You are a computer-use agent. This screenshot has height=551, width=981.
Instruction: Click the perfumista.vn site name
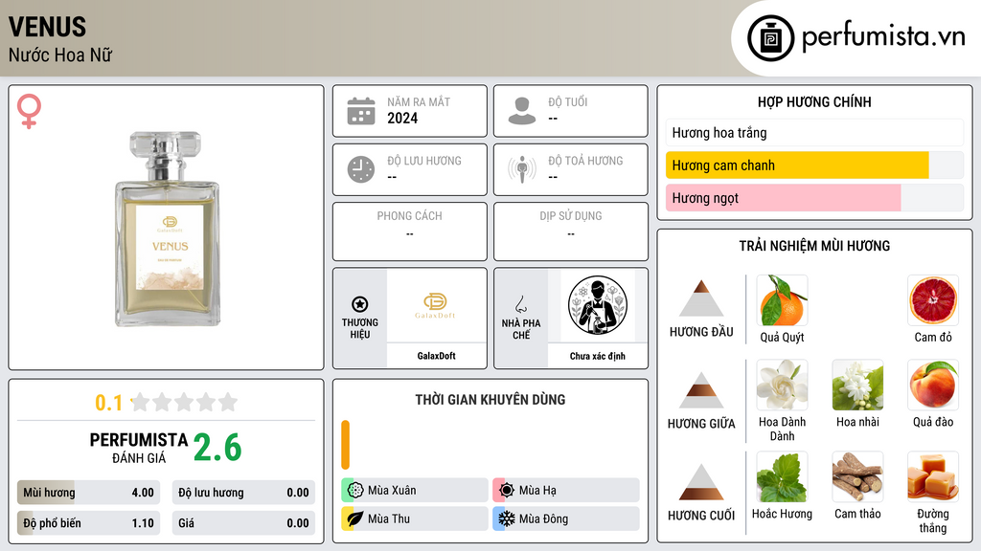882,37
